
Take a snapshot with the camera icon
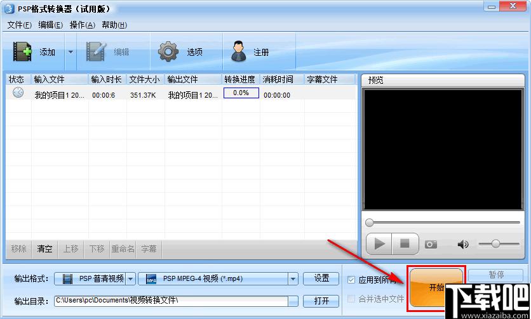click(x=431, y=244)
